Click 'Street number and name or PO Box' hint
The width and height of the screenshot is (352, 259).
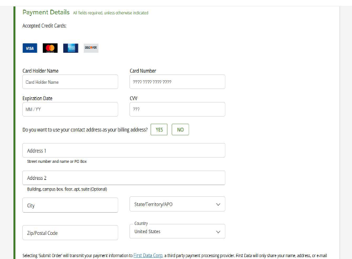tap(57, 162)
